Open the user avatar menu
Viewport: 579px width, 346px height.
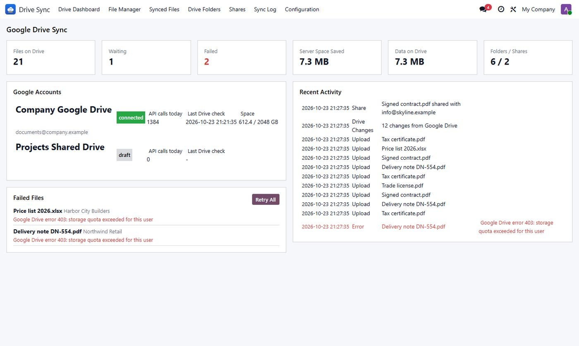[566, 9]
